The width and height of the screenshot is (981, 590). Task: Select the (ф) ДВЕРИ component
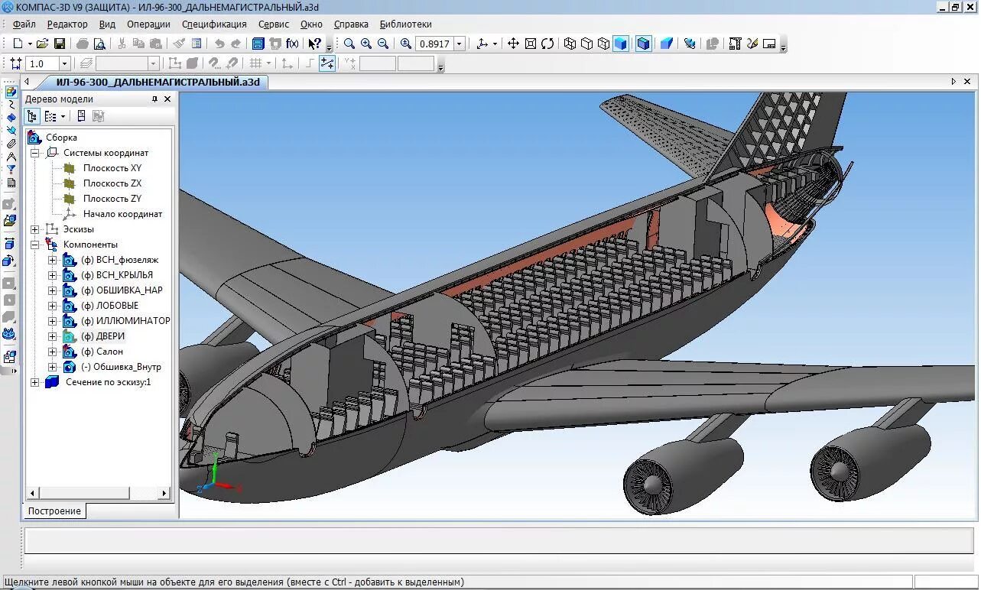pyautogui.click(x=103, y=336)
